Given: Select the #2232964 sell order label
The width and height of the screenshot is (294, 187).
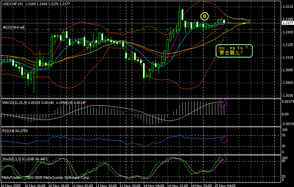Looking at the screenshot, I should (14, 27).
